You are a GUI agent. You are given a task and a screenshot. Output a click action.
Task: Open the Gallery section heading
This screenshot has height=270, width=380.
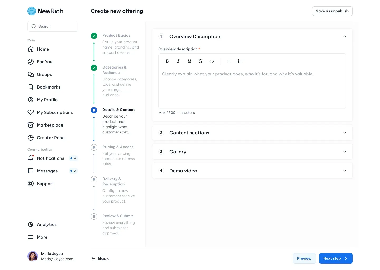pos(178,152)
